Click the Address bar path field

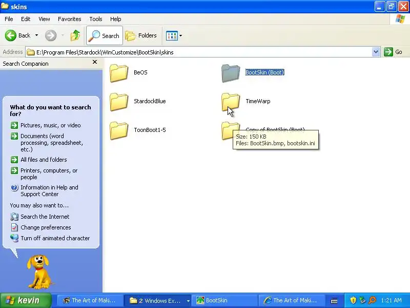(x=199, y=52)
